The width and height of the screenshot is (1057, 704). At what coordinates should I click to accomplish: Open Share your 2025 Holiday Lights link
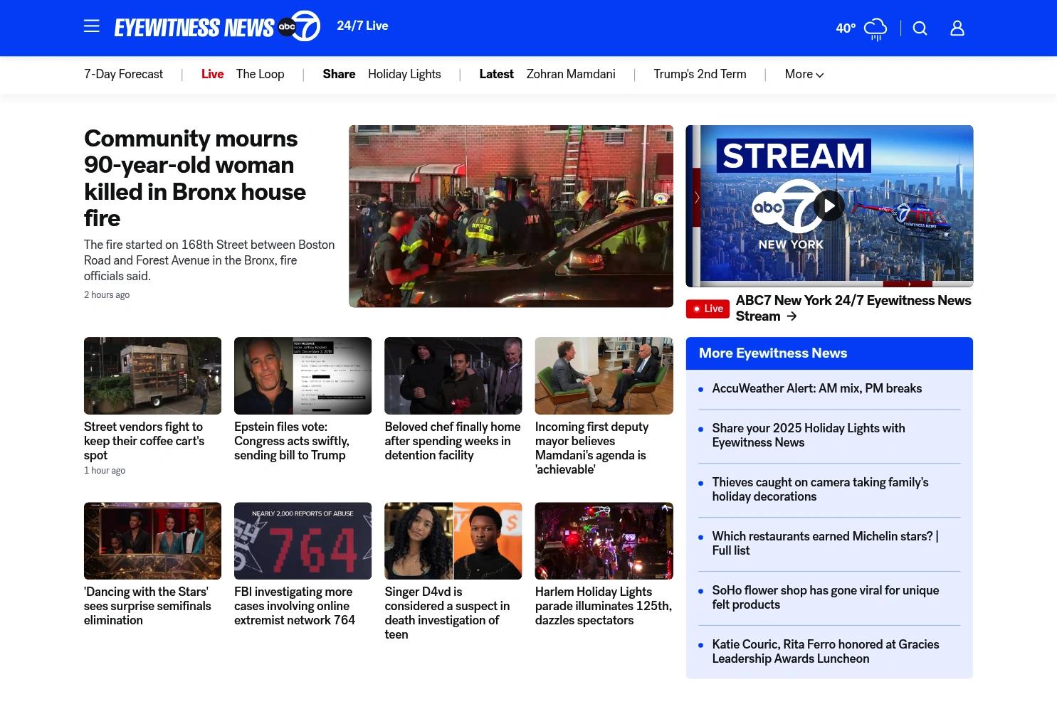(x=809, y=435)
